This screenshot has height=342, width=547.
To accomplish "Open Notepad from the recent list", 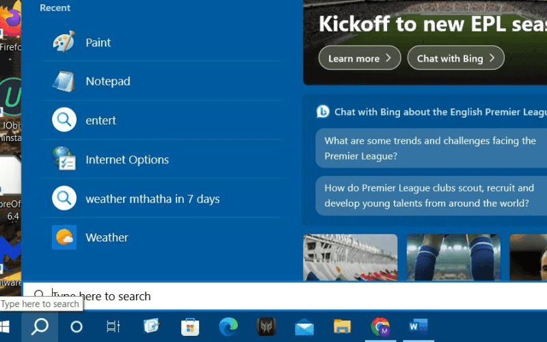I will (x=162, y=81).
